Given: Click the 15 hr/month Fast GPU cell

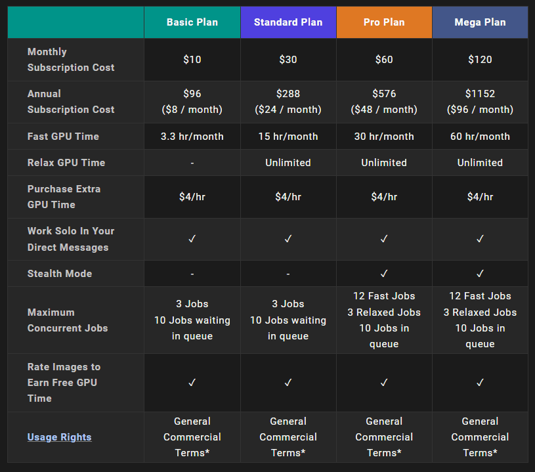Looking at the screenshot, I should point(288,137).
